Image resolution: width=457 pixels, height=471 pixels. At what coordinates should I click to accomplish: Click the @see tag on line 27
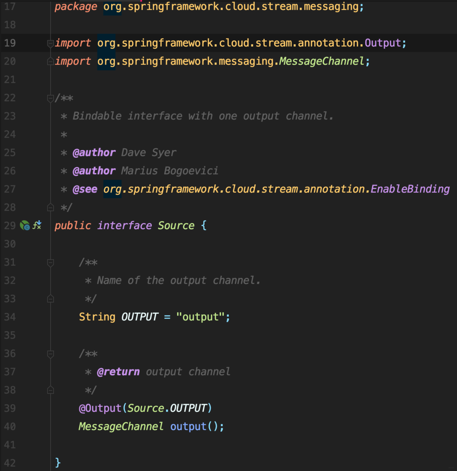click(x=85, y=189)
